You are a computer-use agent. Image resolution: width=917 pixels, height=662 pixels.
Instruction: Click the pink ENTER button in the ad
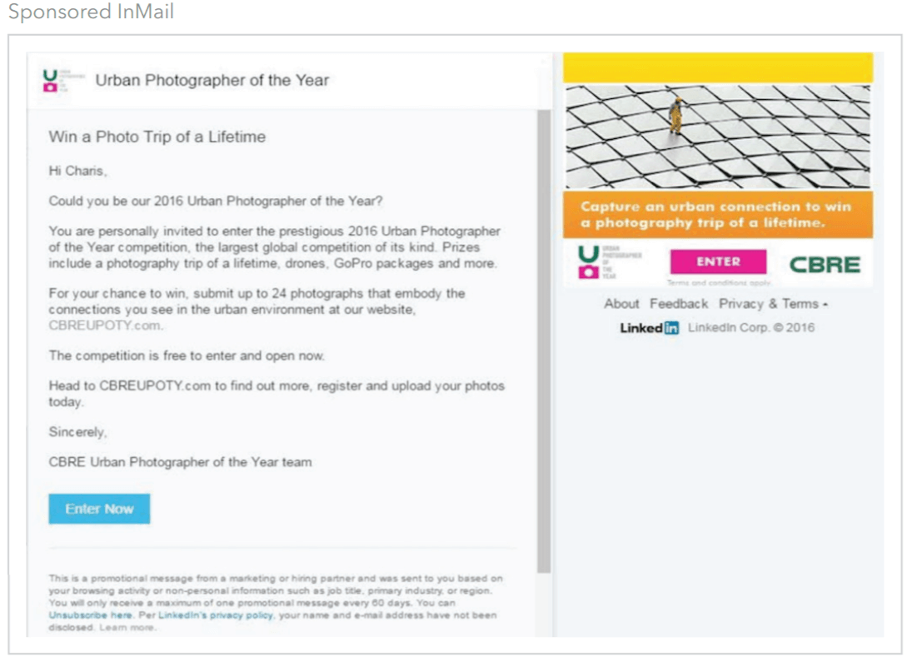[x=718, y=261]
